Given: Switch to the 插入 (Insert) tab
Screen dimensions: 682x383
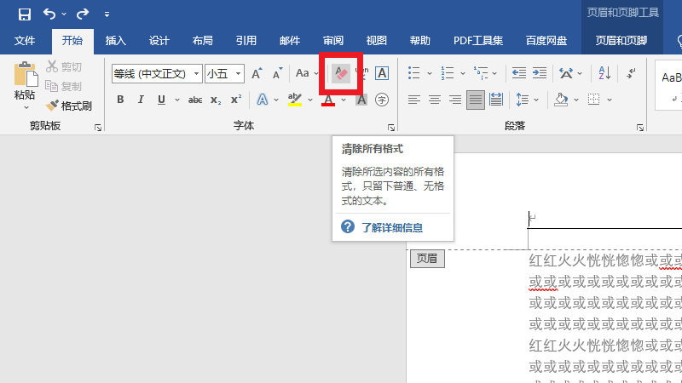Looking at the screenshot, I should tap(115, 40).
